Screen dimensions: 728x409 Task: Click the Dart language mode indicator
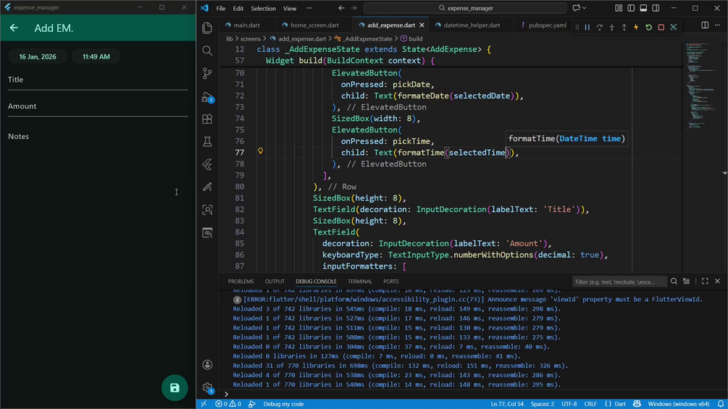pos(620,404)
